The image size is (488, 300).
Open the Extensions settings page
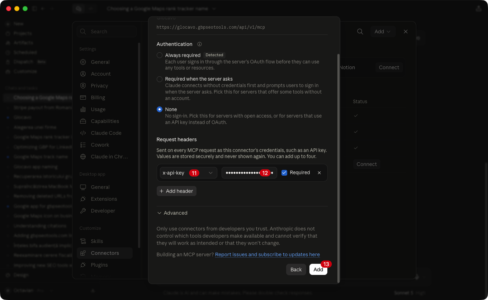(x=105, y=199)
